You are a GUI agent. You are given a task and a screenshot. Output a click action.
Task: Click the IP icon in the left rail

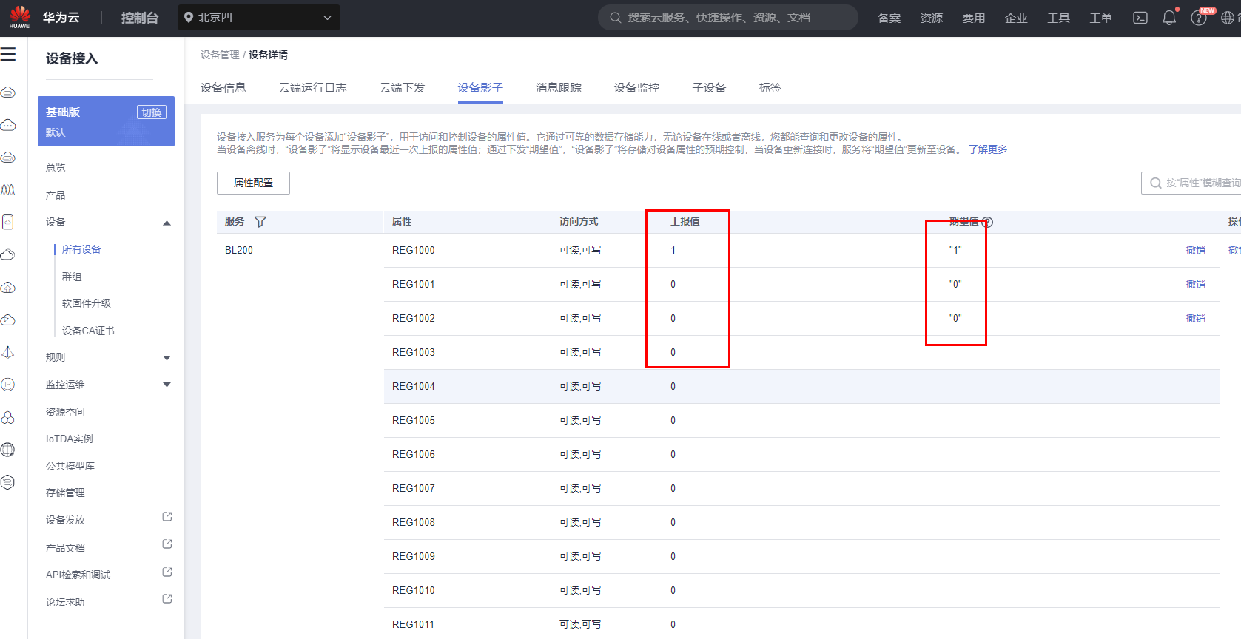(x=8, y=385)
